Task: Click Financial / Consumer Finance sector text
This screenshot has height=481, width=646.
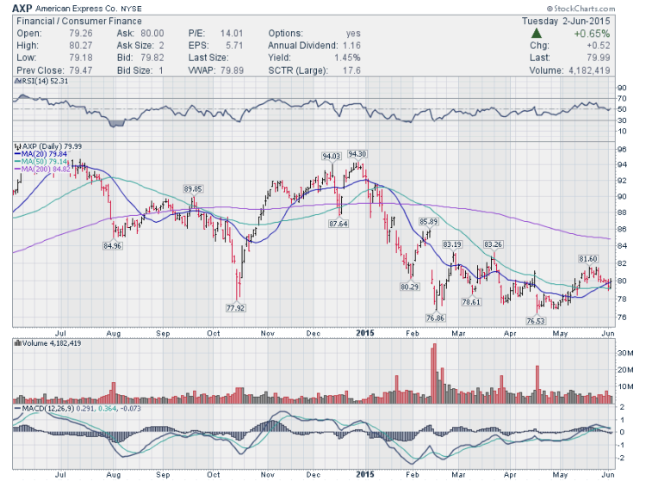Action: coord(79,21)
